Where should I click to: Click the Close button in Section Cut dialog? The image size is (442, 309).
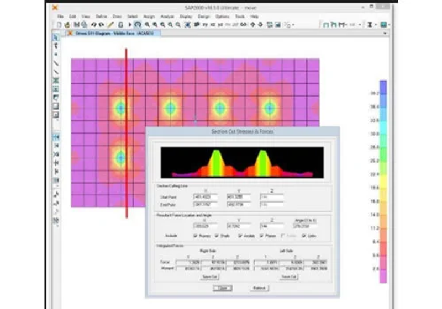pos(223,288)
